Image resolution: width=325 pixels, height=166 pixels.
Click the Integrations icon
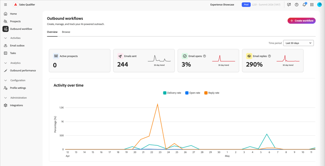click(6, 105)
